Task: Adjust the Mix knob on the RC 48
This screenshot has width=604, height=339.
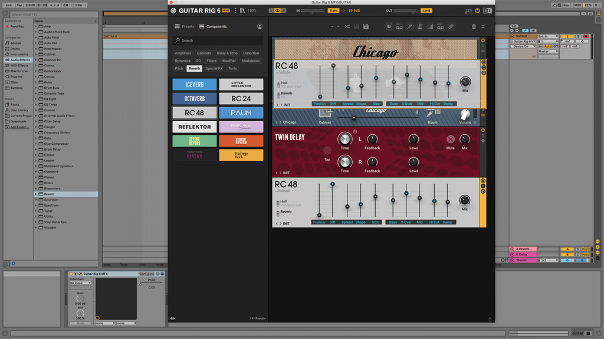Action: [464, 83]
